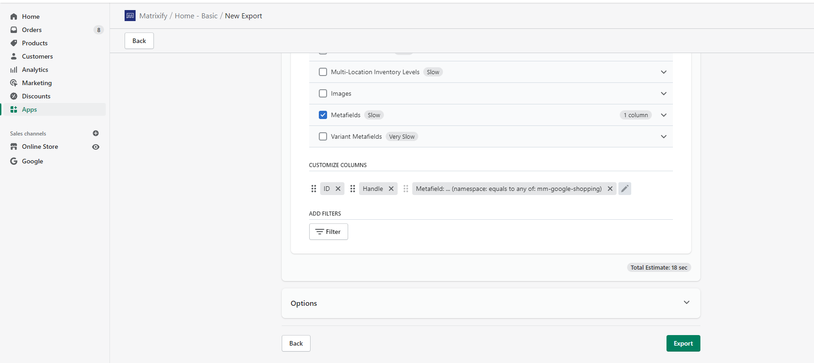This screenshot has height=363, width=814.
Task: Click the pencil edit icon for Metafield column
Action: coord(624,189)
